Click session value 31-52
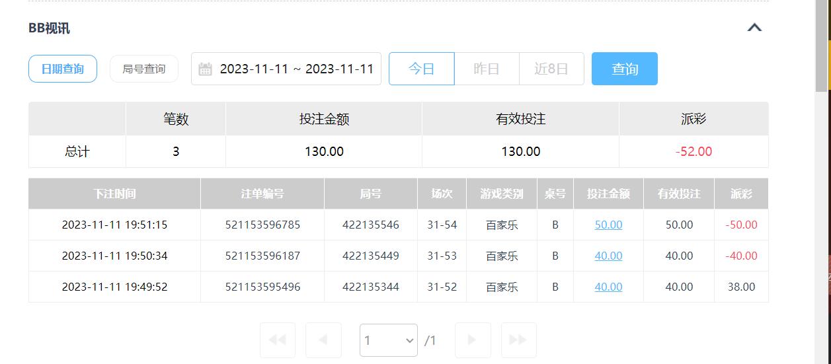 (x=442, y=287)
